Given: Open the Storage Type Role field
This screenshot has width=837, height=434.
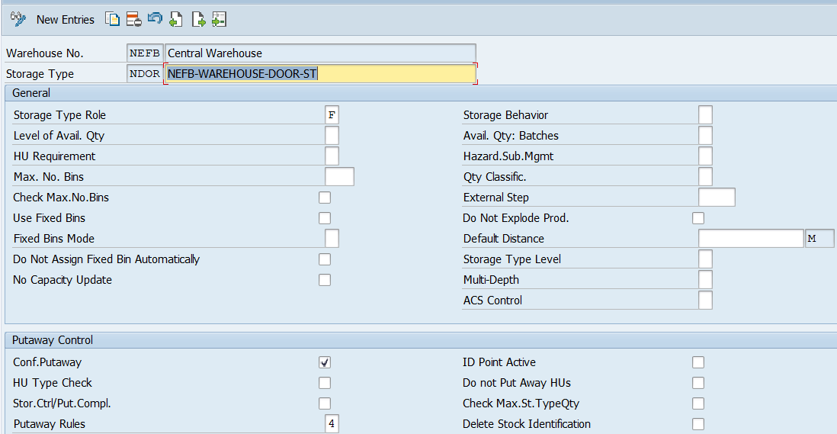Looking at the screenshot, I should [332, 115].
